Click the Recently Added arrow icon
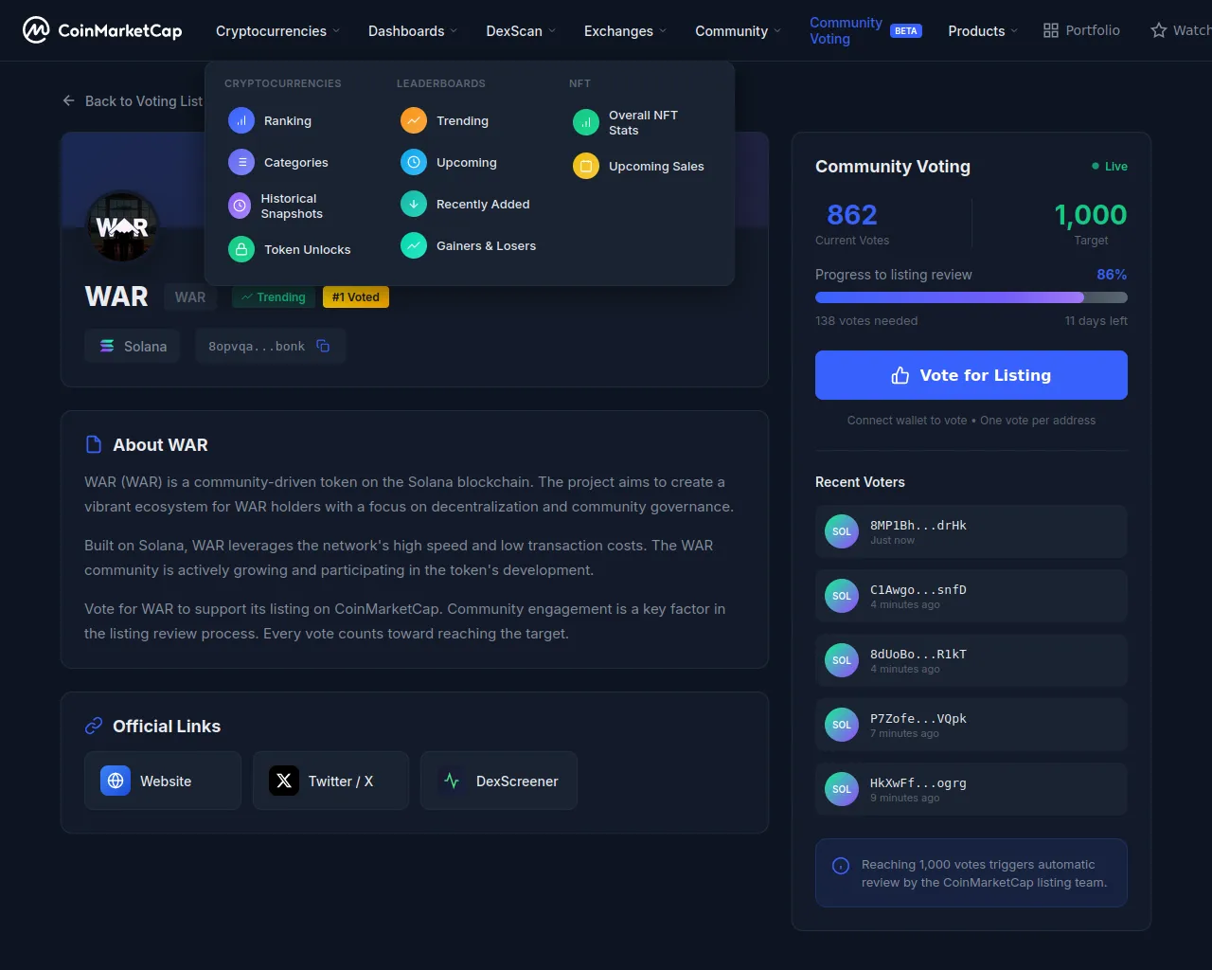Image resolution: width=1212 pixels, height=970 pixels. 414,205
